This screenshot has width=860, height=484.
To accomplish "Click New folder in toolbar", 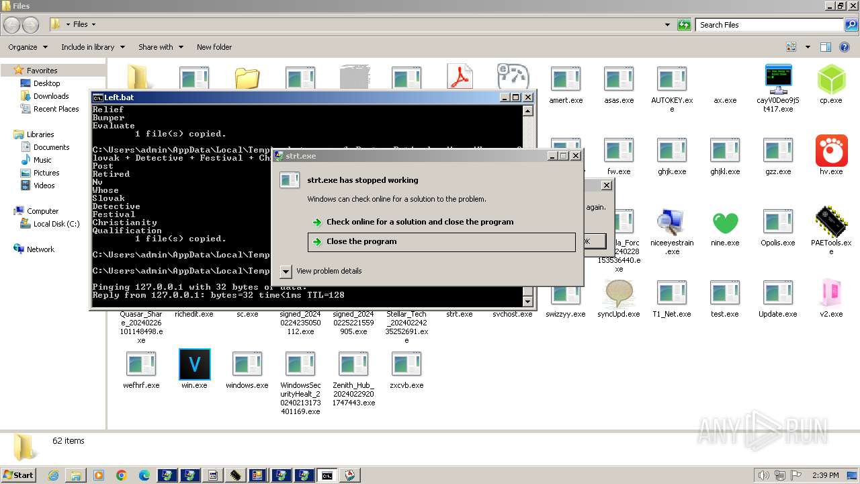I will point(214,47).
